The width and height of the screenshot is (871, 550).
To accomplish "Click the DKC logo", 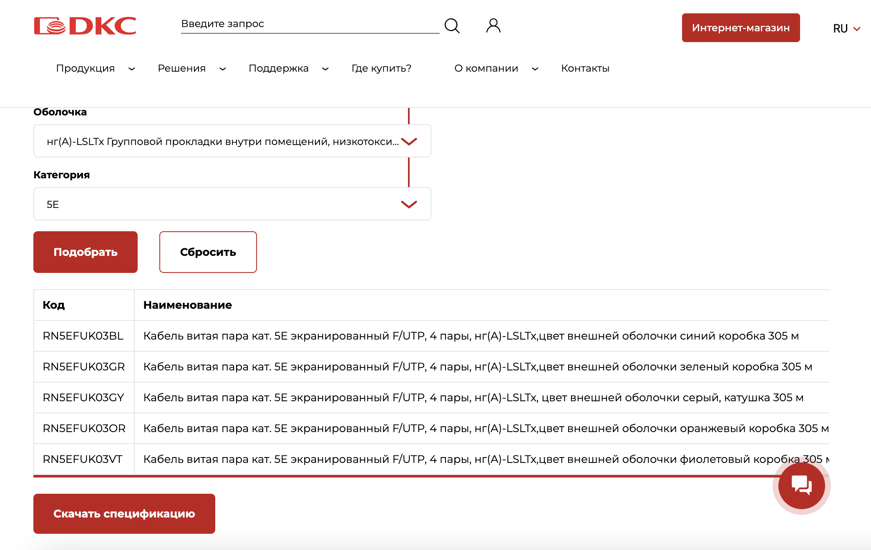I will pyautogui.click(x=85, y=26).
